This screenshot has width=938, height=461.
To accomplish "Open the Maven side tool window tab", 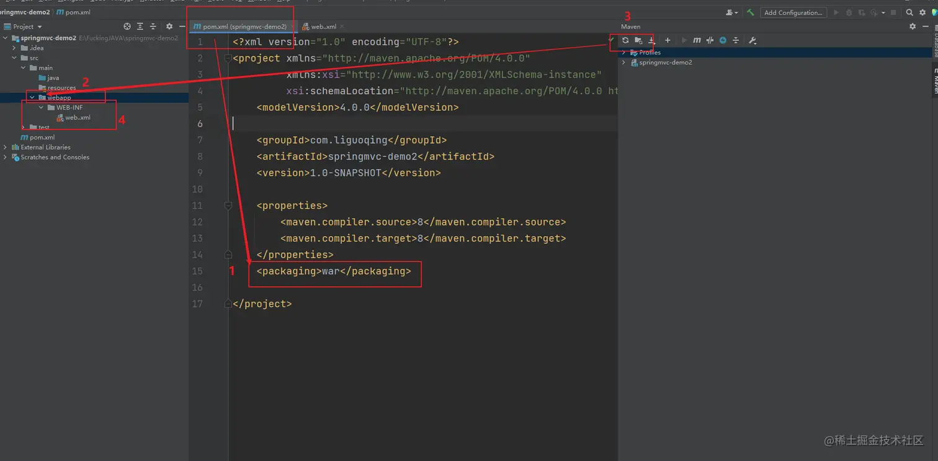I will click(x=935, y=81).
